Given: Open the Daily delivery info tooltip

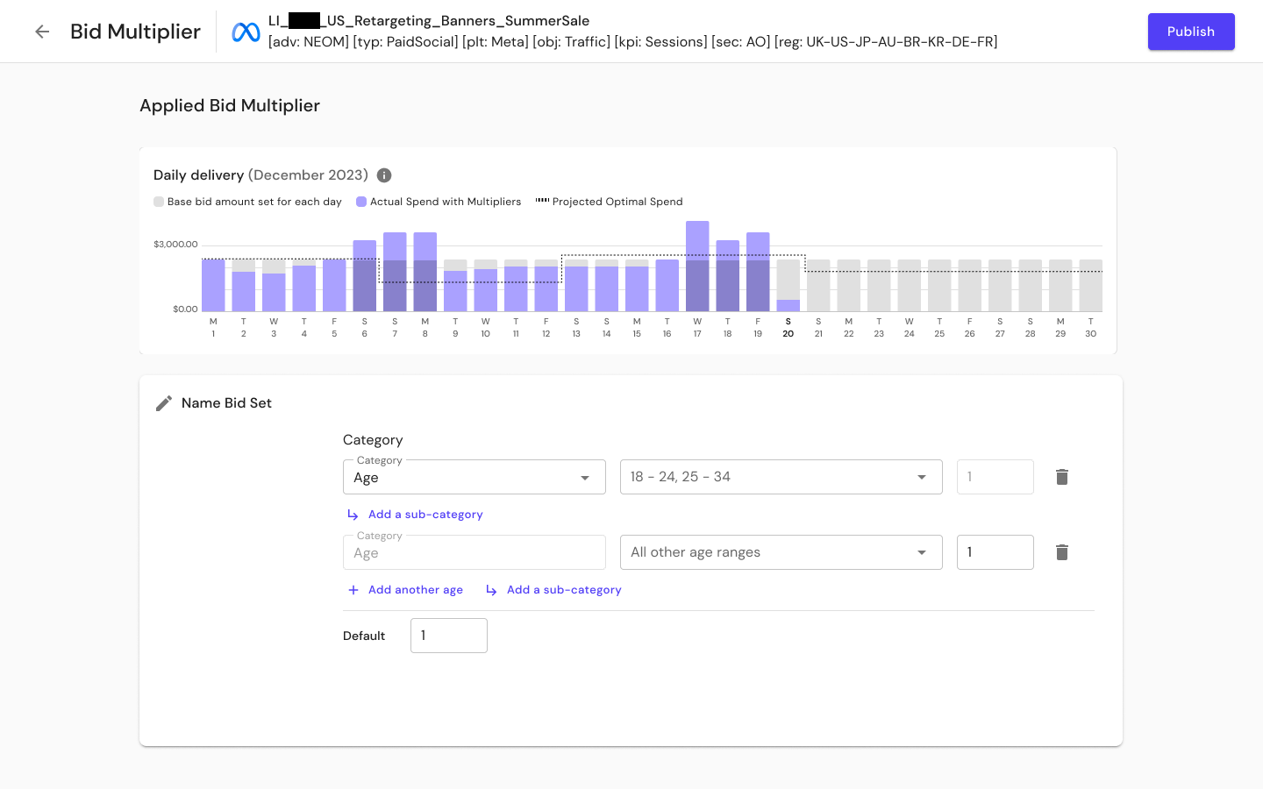Looking at the screenshot, I should coord(383,175).
